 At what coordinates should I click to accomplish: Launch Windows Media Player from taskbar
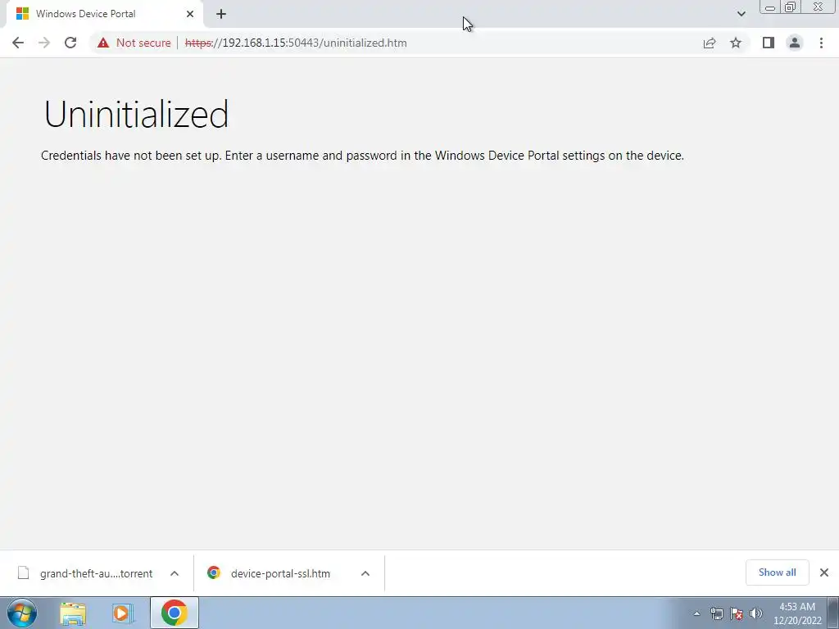(x=123, y=613)
